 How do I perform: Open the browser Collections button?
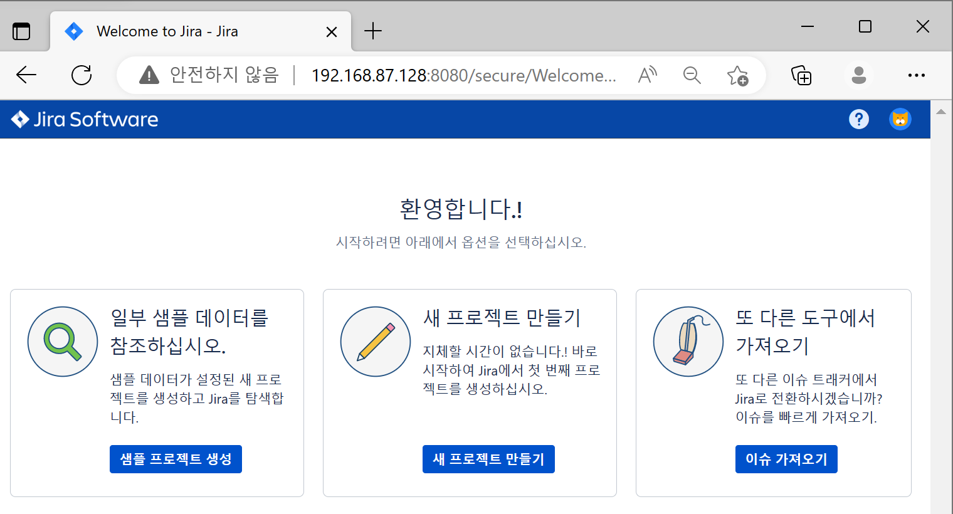[x=801, y=75]
